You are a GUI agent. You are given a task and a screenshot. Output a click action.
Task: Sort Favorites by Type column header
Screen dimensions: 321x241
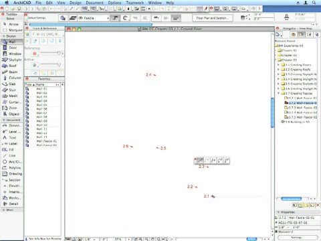30,84
